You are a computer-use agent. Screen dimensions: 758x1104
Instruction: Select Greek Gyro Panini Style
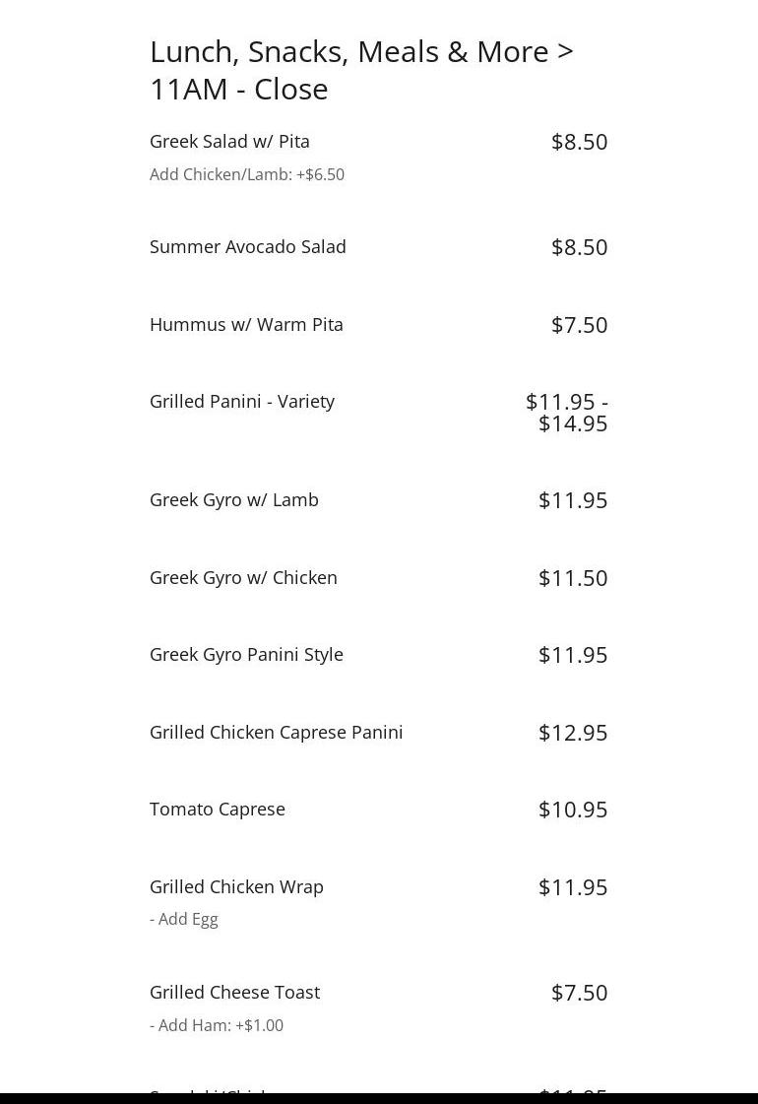246,655
